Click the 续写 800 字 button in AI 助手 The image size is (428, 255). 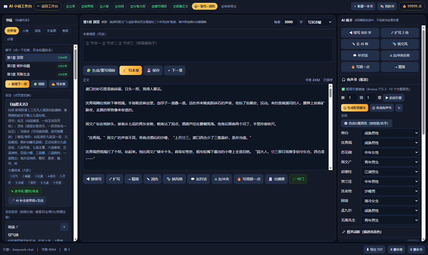point(360,33)
